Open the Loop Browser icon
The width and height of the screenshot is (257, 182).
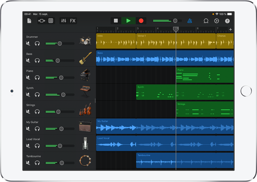click(x=206, y=21)
